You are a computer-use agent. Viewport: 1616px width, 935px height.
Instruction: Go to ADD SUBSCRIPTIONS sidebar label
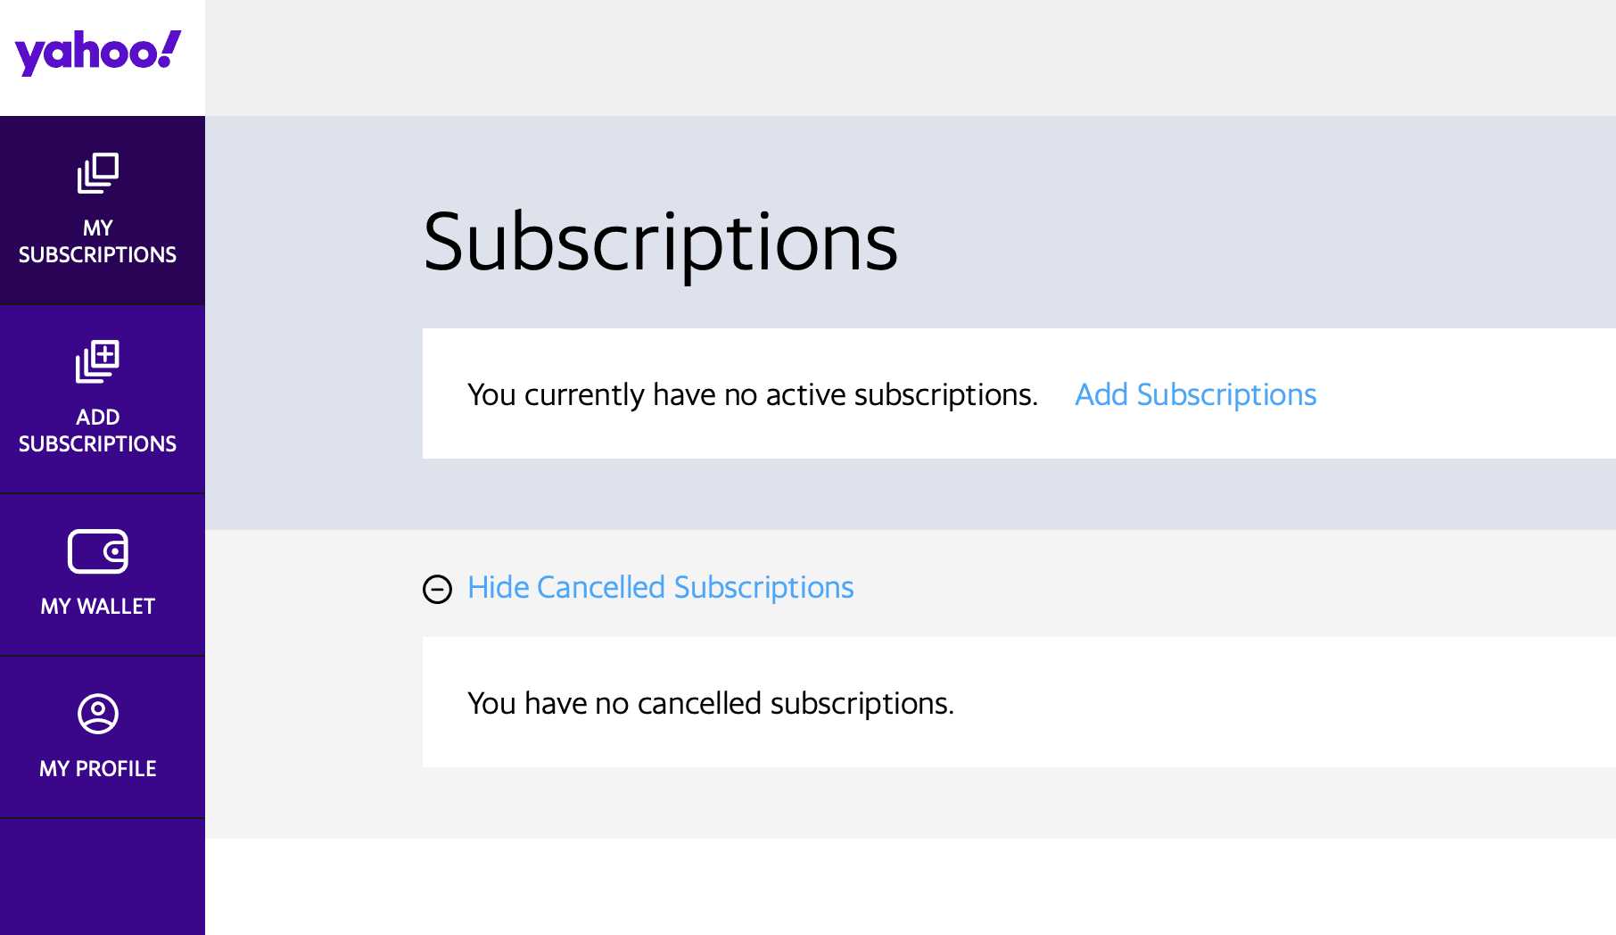98,431
